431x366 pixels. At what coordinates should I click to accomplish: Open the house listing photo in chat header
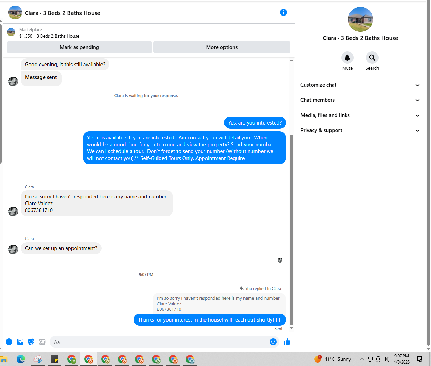pos(15,12)
